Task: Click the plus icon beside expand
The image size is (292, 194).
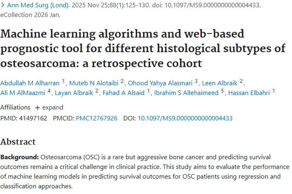Action: (x=37, y=107)
